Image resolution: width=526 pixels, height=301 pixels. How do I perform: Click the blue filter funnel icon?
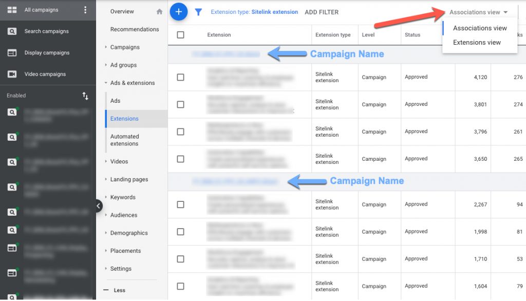198,12
